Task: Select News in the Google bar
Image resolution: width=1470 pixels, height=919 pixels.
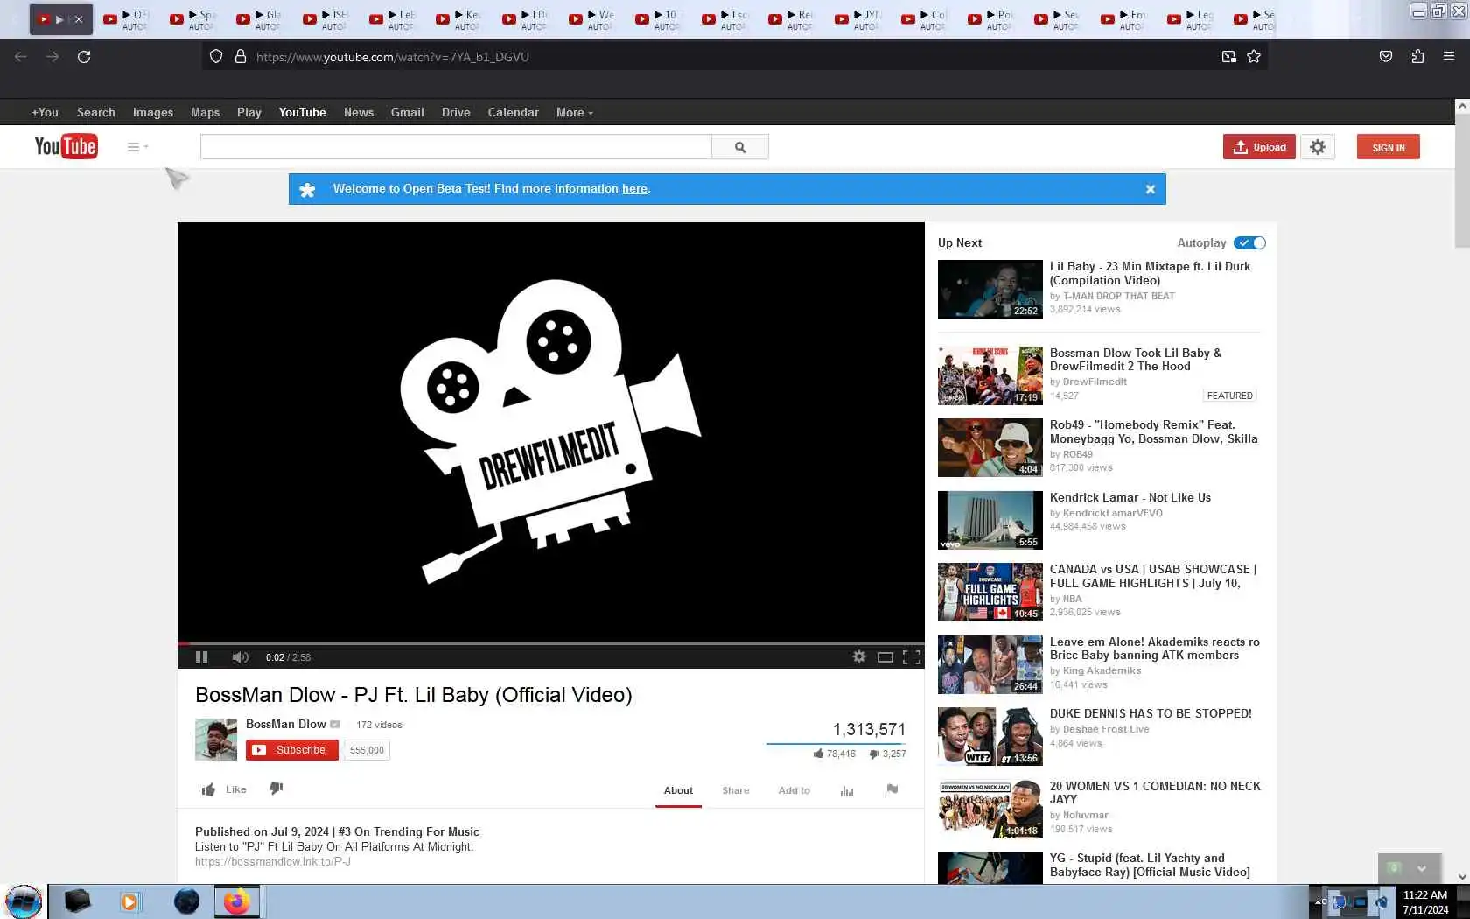Action: tap(359, 112)
